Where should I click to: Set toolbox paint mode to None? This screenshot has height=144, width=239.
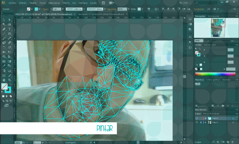click(x=11, y=96)
